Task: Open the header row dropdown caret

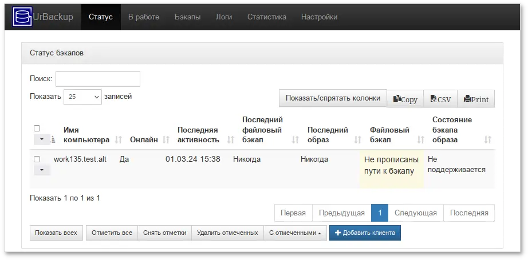Action: (x=42, y=139)
